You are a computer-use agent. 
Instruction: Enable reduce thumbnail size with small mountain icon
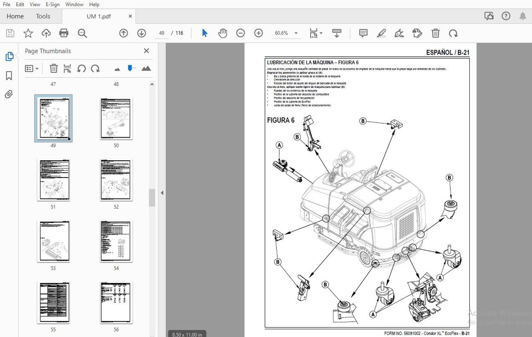[x=117, y=68]
